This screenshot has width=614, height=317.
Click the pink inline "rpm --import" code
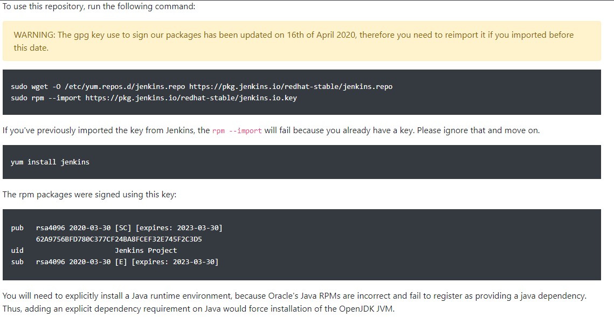(x=237, y=130)
